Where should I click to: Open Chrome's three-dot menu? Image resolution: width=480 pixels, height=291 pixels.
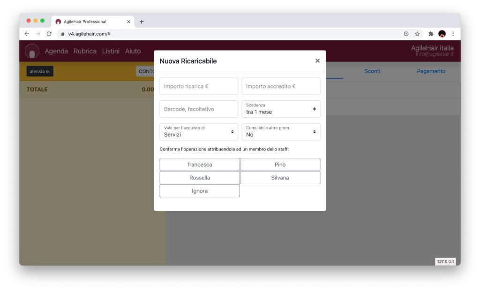453,34
